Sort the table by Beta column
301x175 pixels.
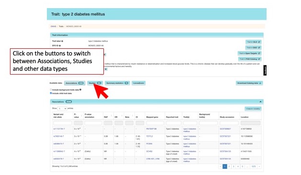pyautogui.click(x=129, y=116)
